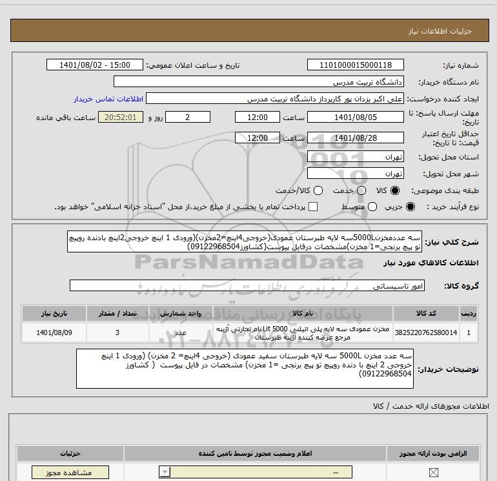Select the خدمت radio button
497x481 pixels.
(x=361, y=190)
